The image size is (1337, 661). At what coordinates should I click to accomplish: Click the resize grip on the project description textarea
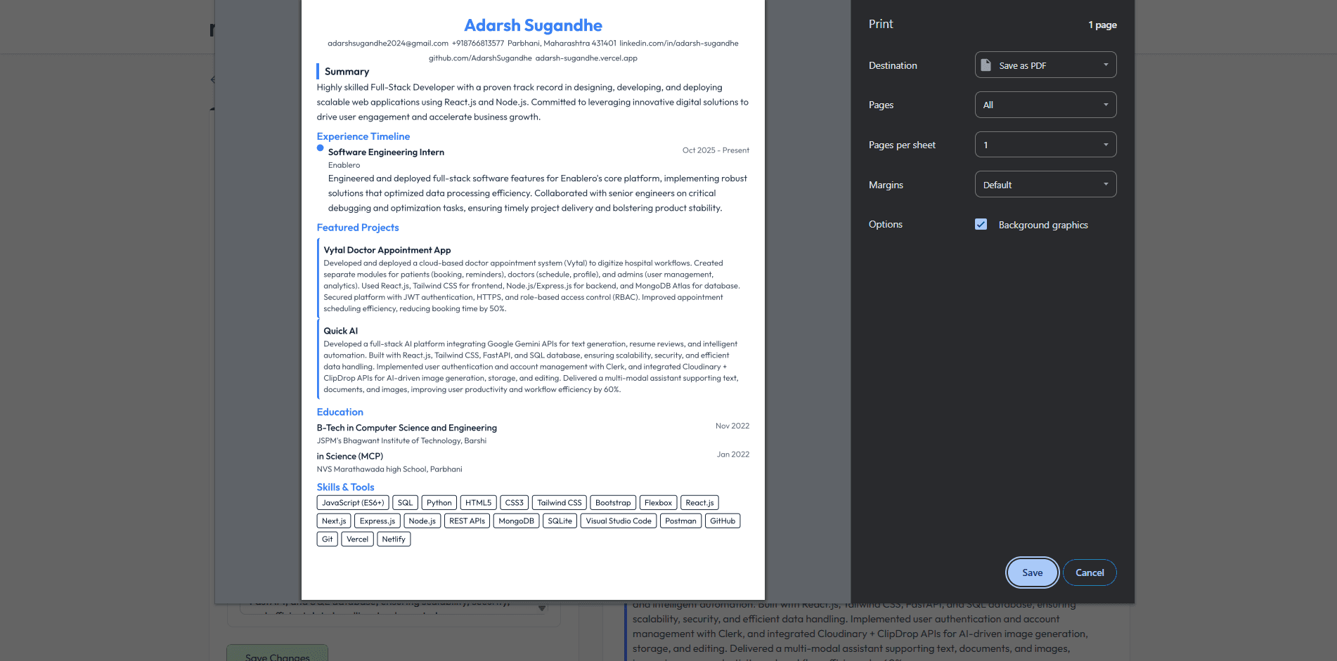click(x=541, y=609)
